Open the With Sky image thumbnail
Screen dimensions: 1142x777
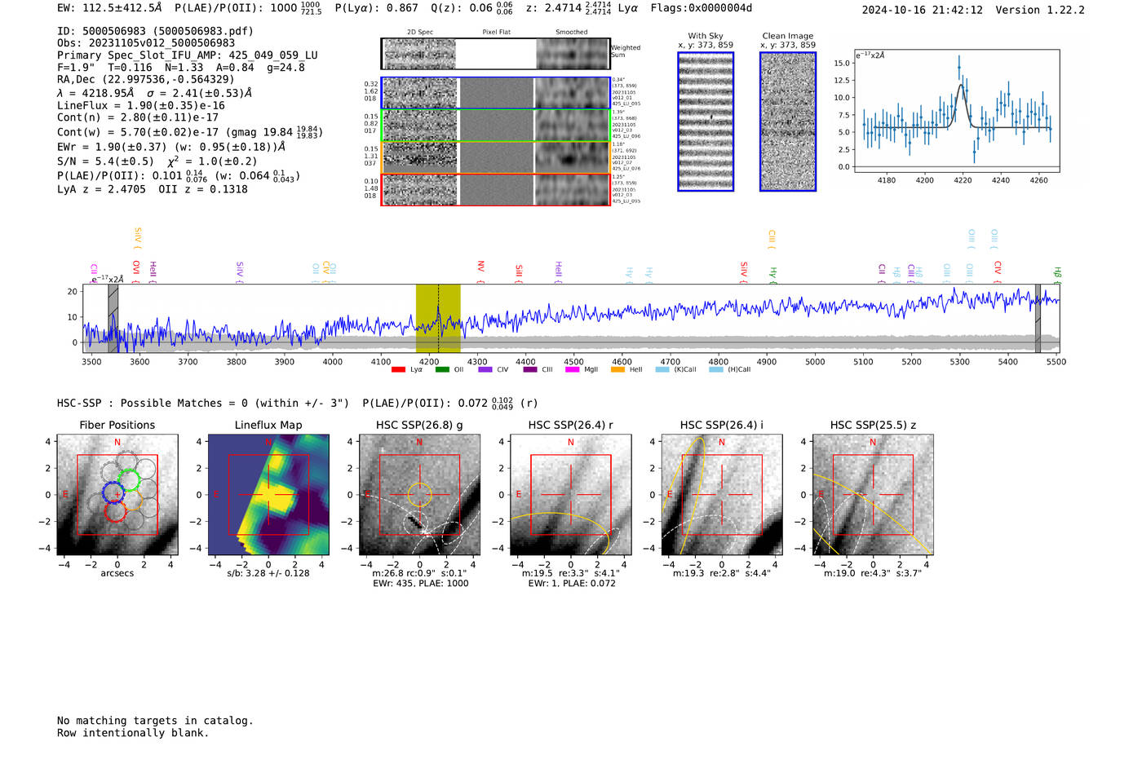click(x=706, y=121)
